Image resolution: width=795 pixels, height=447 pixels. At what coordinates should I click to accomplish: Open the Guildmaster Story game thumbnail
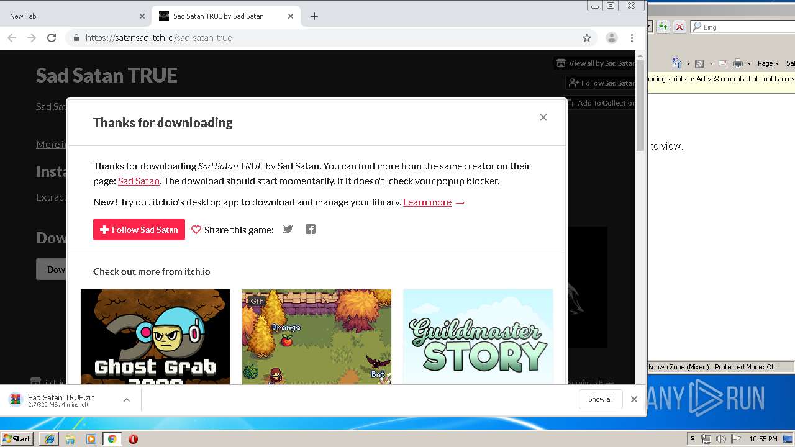point(478,336)
